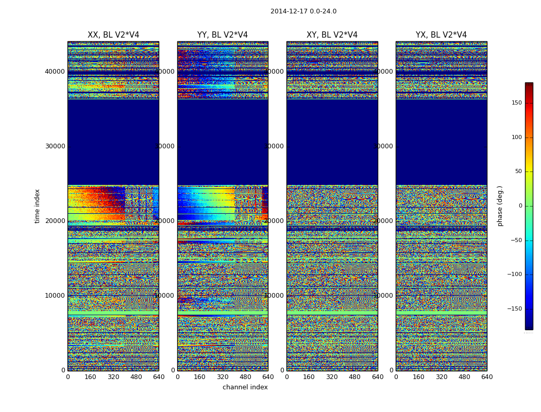Click colorbar tick label "−150"
541x412 pixels.
(x=514, y=308)
